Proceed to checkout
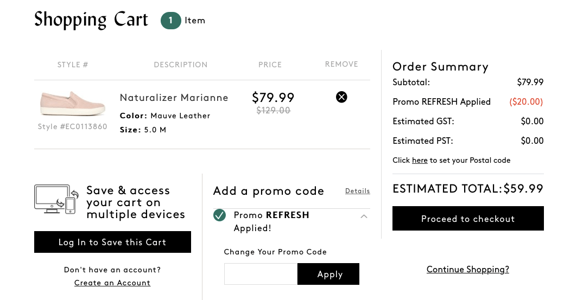The height and width of the screenshot is (300, 564). pos(468,219)
